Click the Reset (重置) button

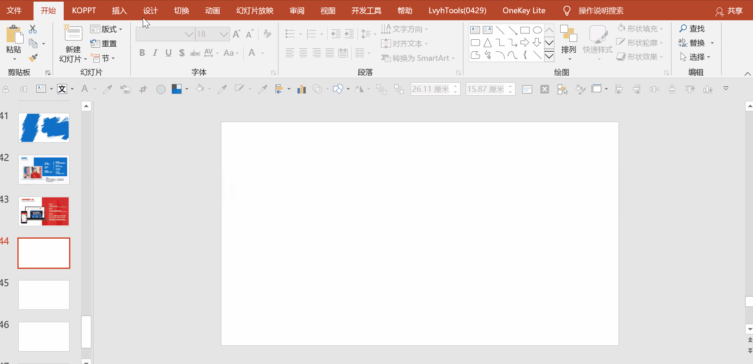104,43
